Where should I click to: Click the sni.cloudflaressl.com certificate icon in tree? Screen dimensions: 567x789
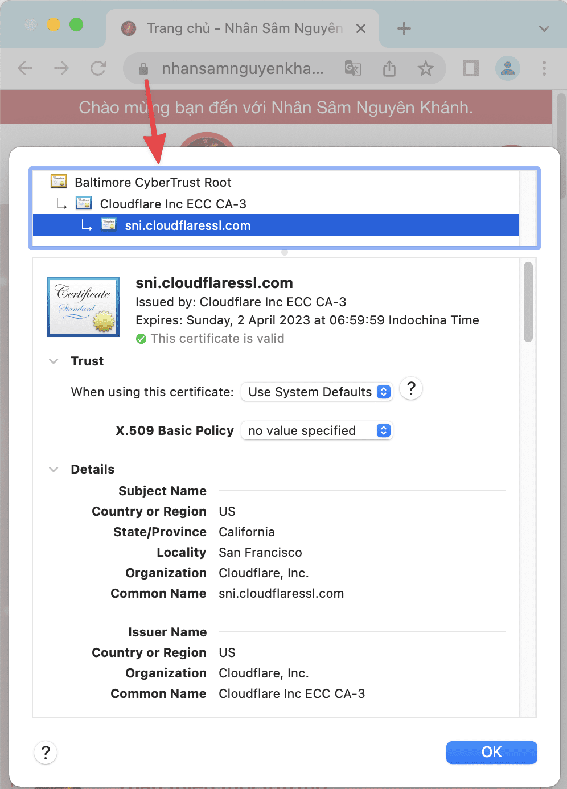point(109,224)
